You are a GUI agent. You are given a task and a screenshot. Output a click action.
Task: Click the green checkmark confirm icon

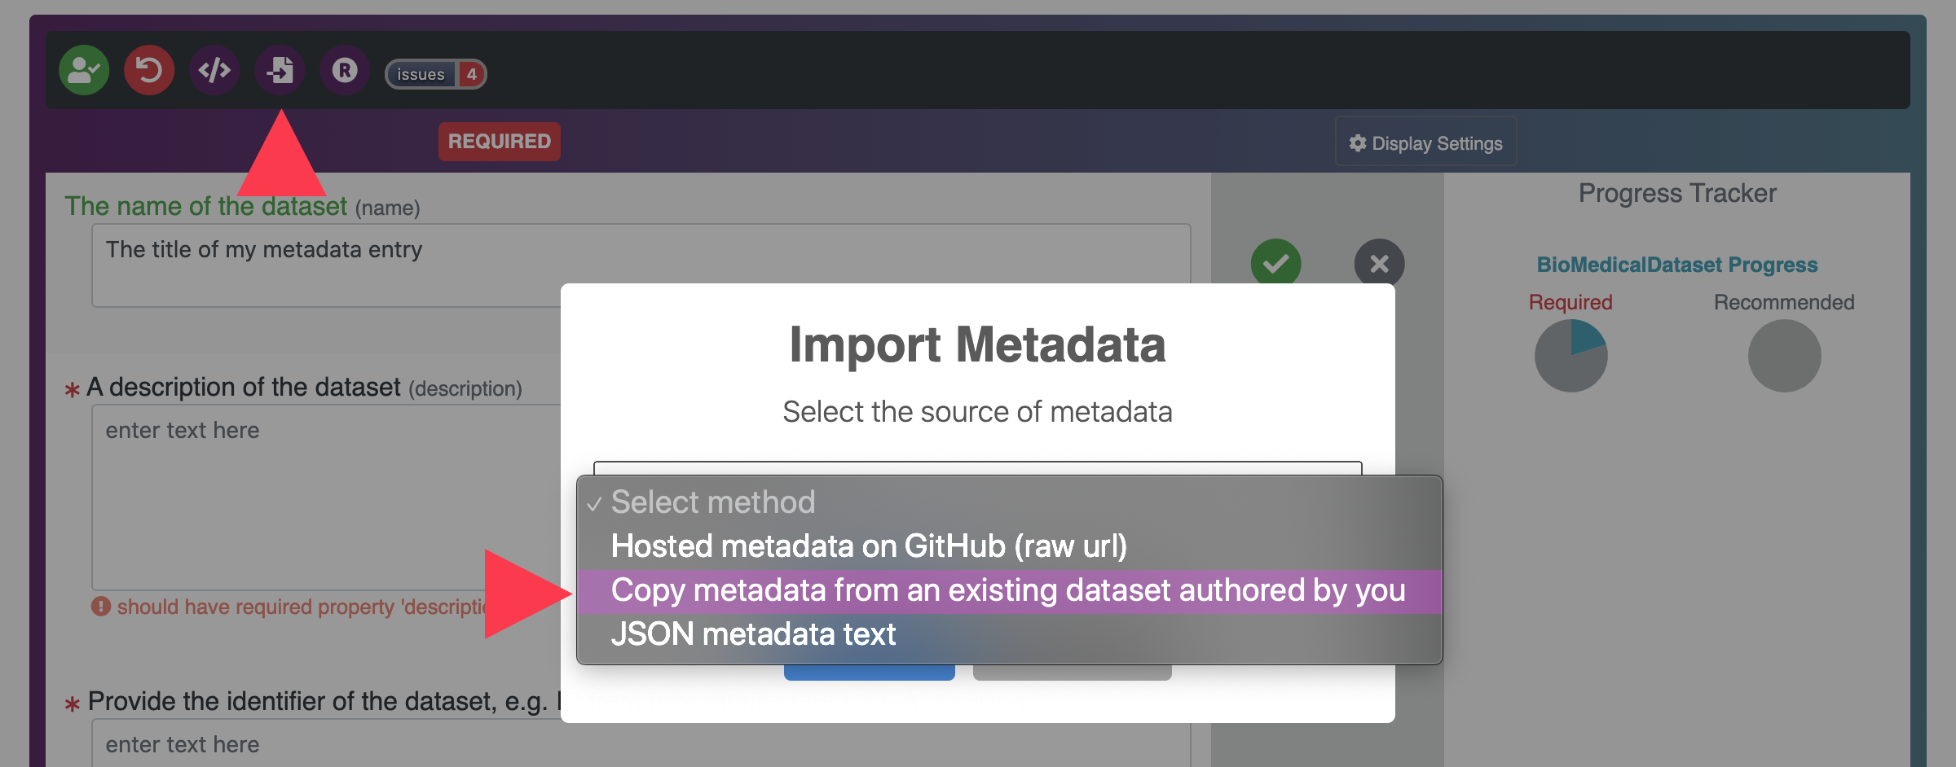tap(1275, 262)
